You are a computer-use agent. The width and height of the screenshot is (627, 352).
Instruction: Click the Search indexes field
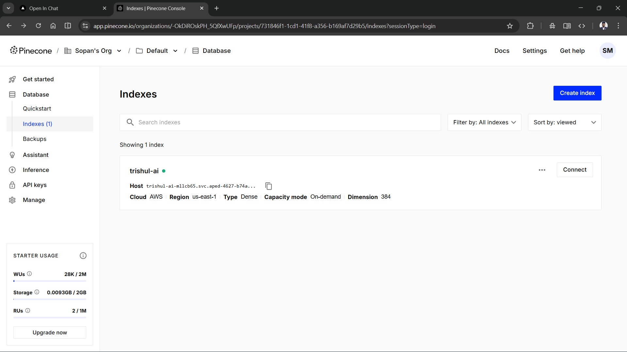coord(280,122)
